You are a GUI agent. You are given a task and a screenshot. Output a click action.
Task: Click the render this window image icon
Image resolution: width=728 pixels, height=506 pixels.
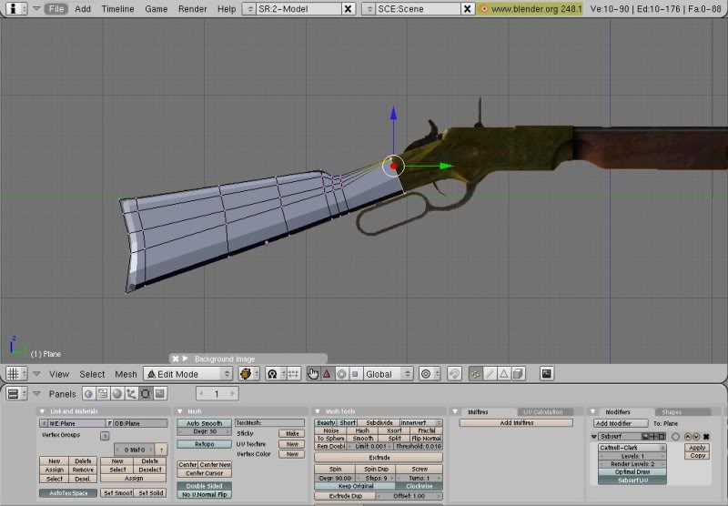(547, 374)
